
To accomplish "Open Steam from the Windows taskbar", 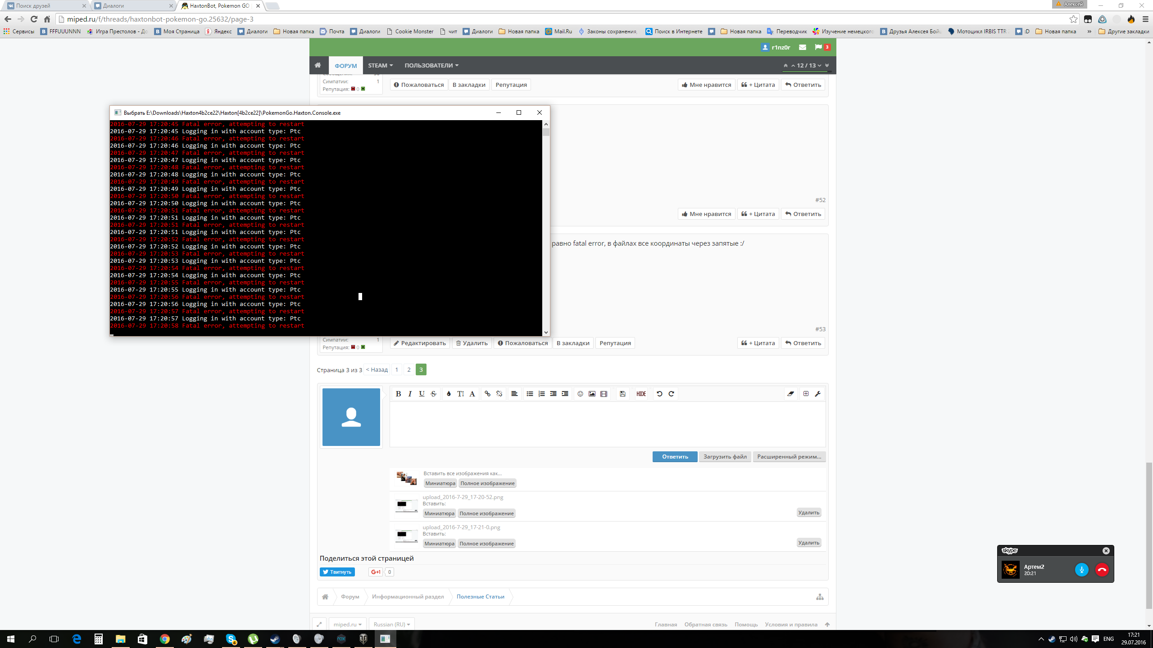I will [x=275, y=639].
